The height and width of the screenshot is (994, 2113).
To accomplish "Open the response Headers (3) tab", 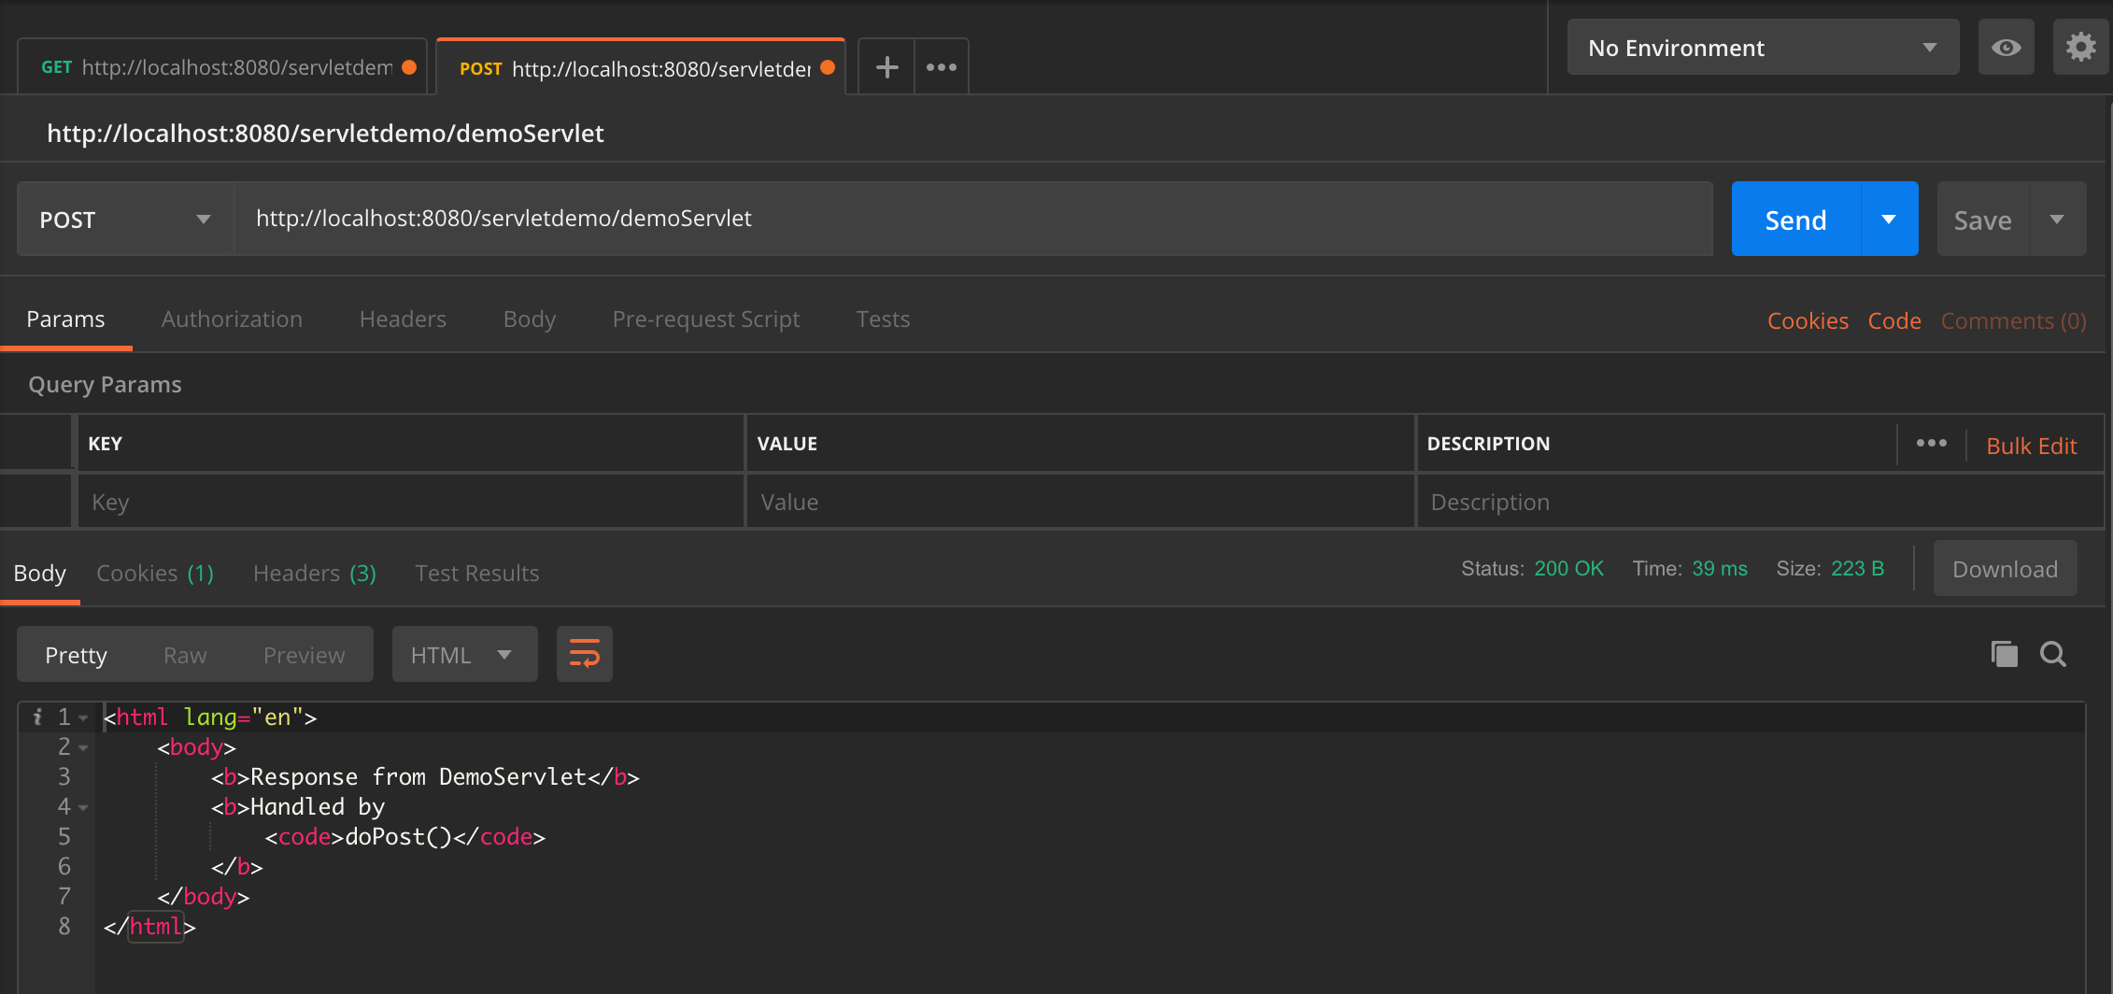I will (313, 573).
